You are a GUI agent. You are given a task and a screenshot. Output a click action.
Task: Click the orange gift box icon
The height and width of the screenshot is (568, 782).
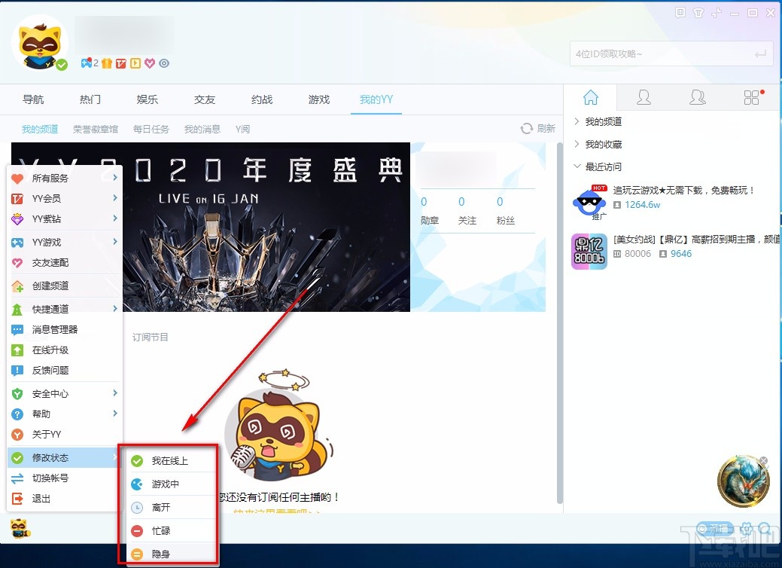coord(107,63)
